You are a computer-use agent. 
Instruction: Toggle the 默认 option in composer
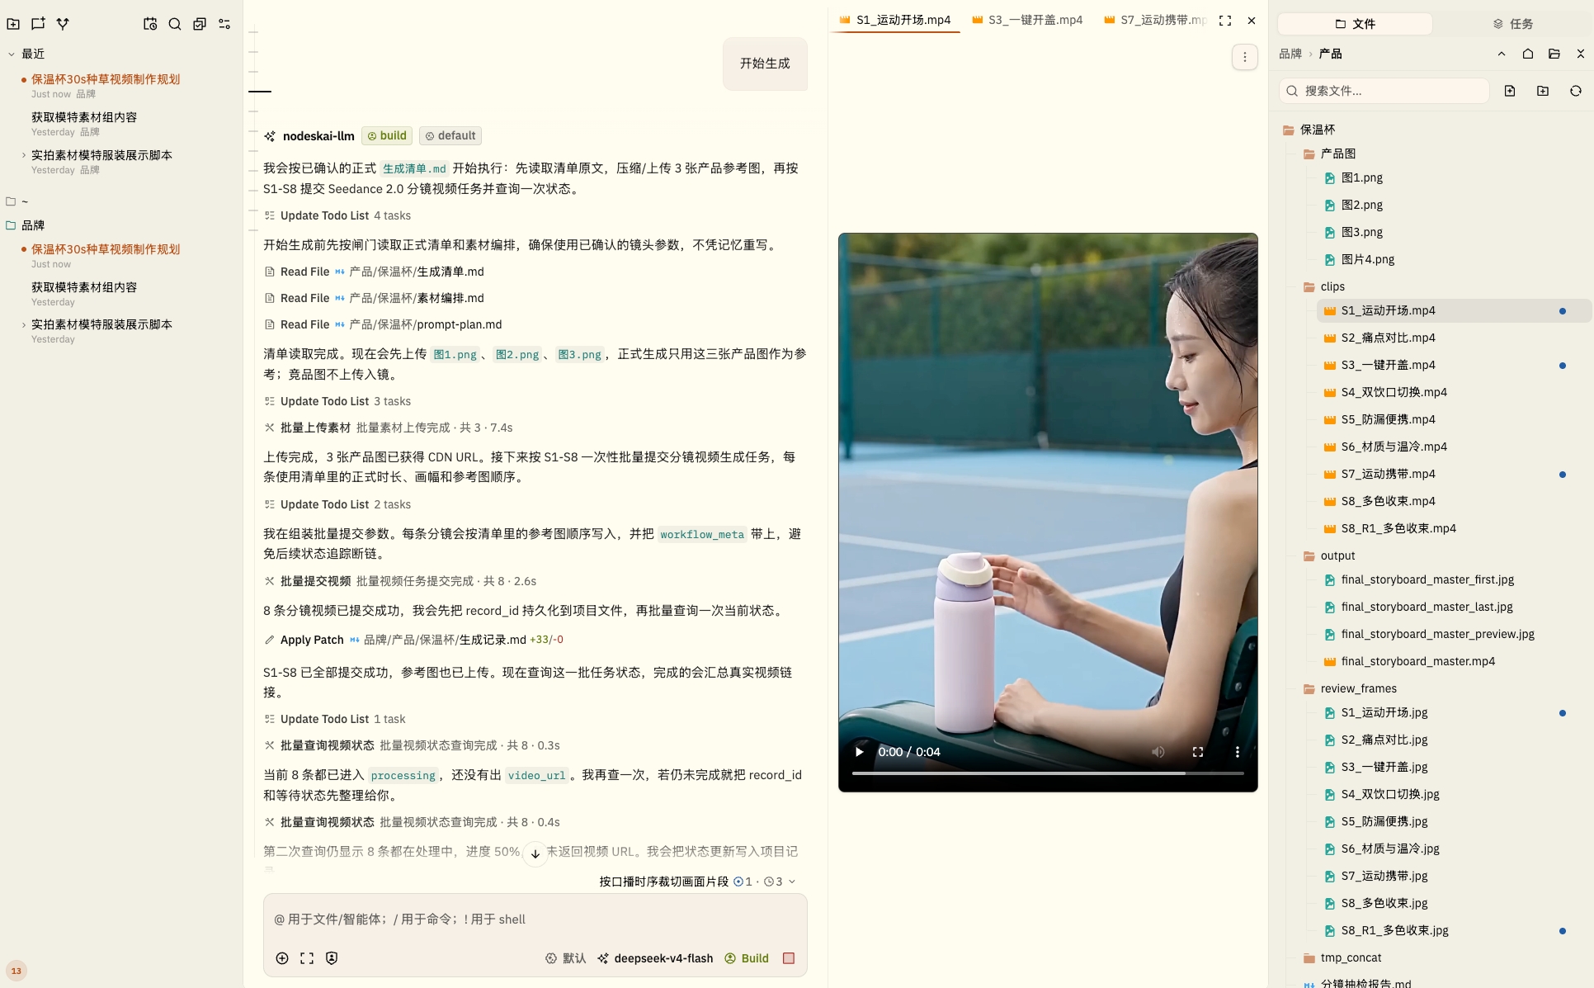pos(566,958)
